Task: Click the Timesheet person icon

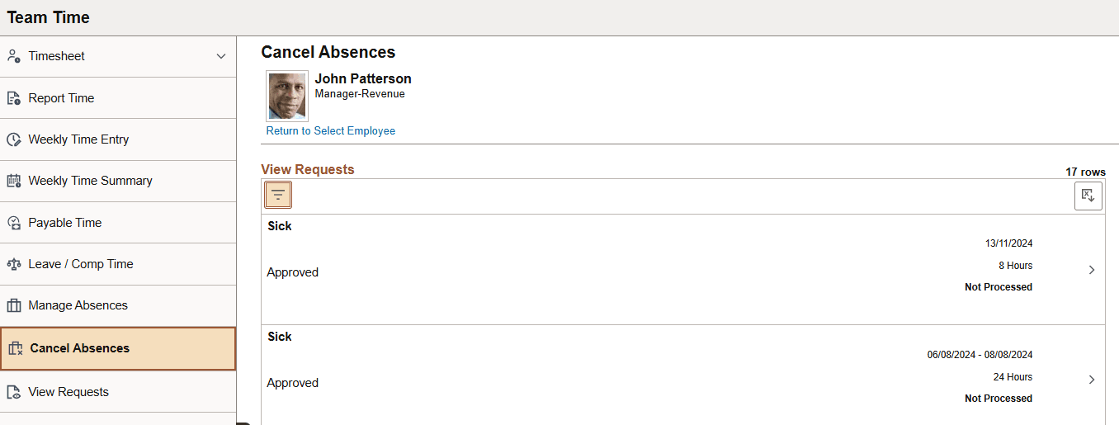Action: (x=13, y=56)
